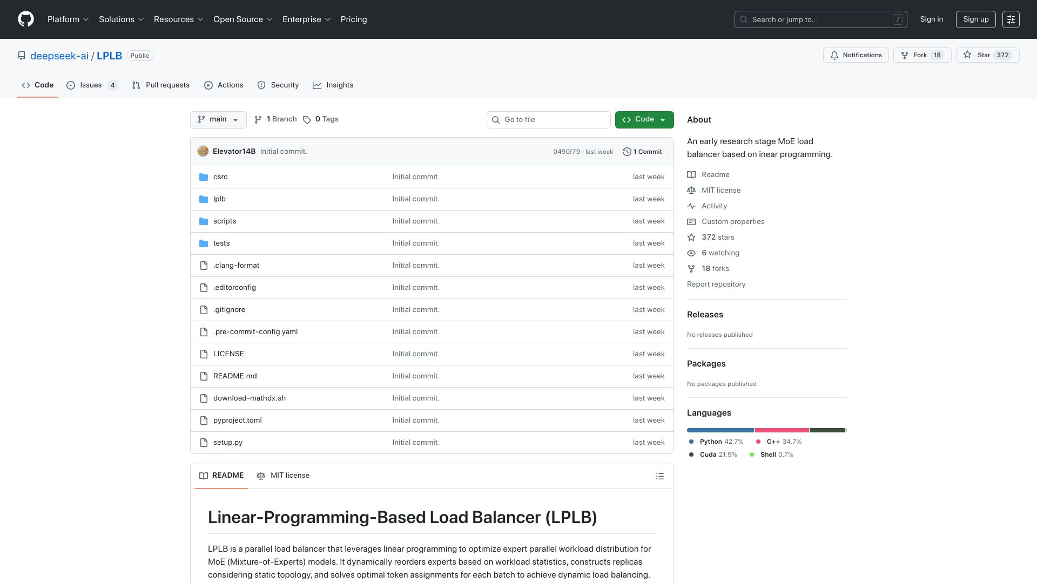Screen dimensions: 1037x583
Task: Switch to the Security tab
Action: (278, 85)
